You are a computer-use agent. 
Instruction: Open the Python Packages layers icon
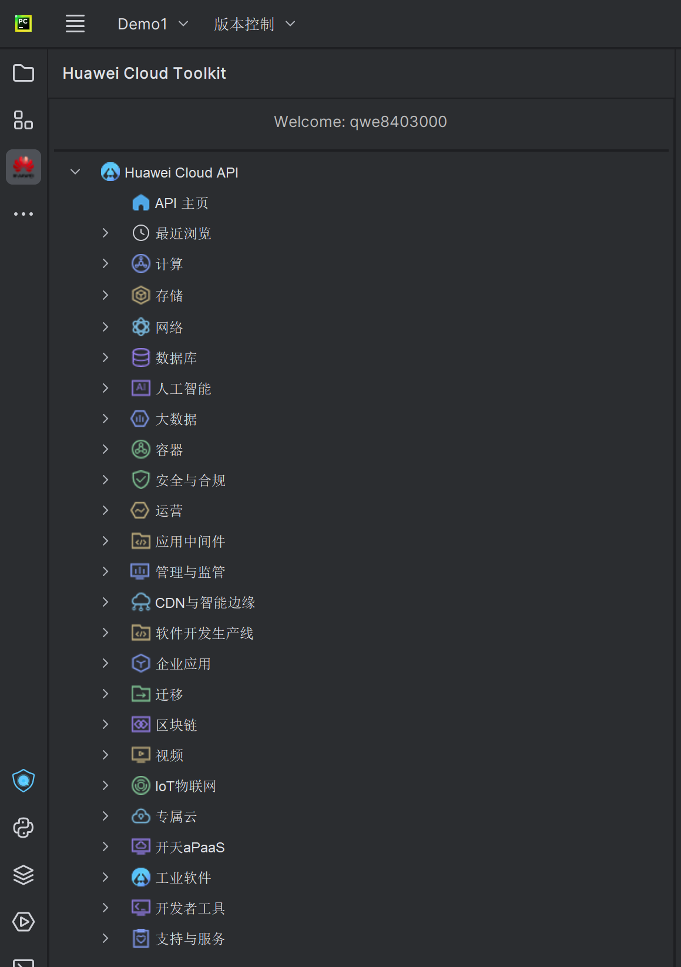click(x=24, y=875)
